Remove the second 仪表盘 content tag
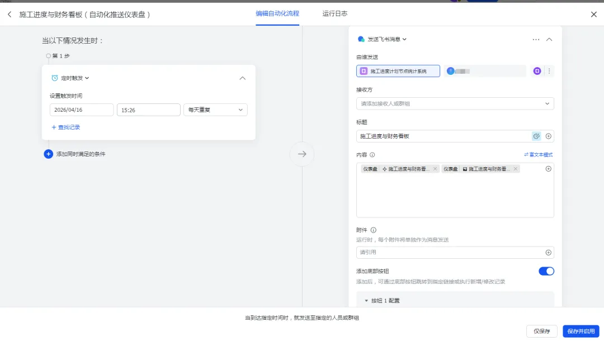The width and height of the screenshot is (604, 346). click(516, 169)
